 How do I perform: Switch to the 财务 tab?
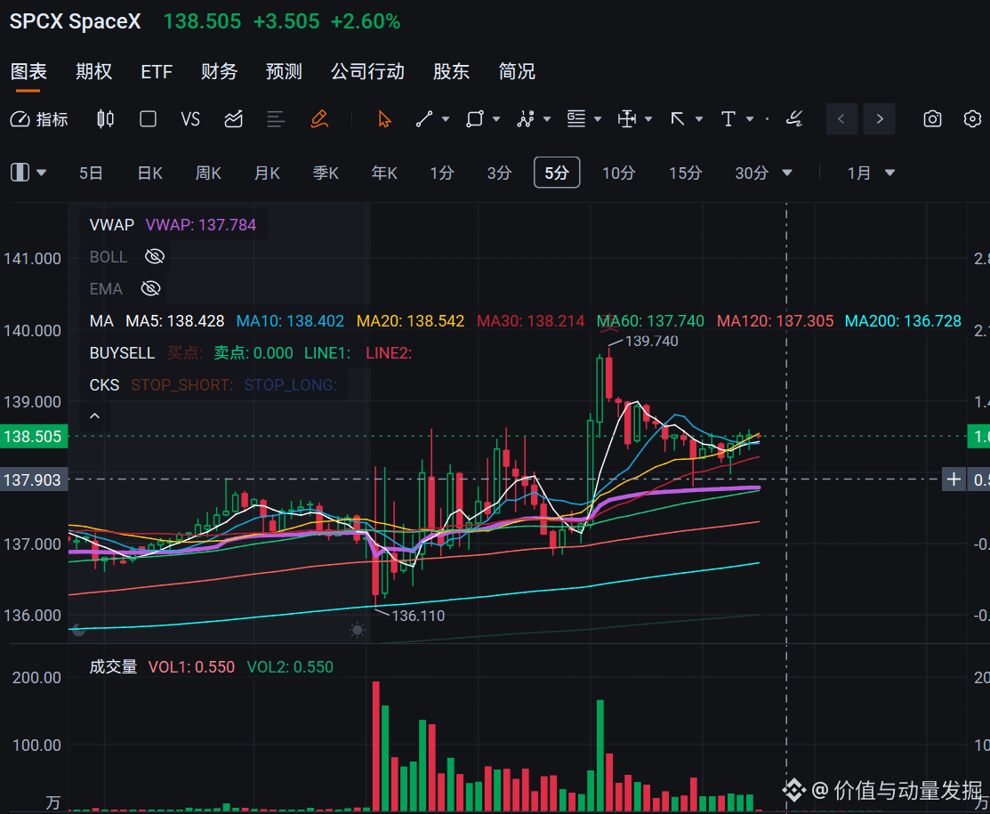point(219,71)
